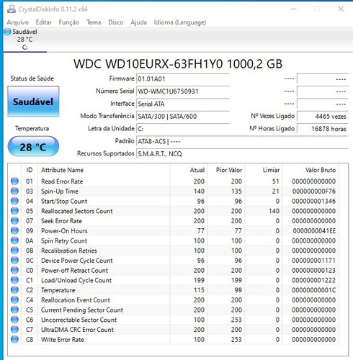This screenshot has width=353, height=360.
Task: Click the 16878 horas power-on hours field
Action: 323,129
